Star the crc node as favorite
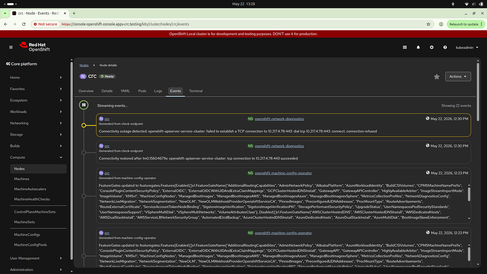 tap(437, 76)
